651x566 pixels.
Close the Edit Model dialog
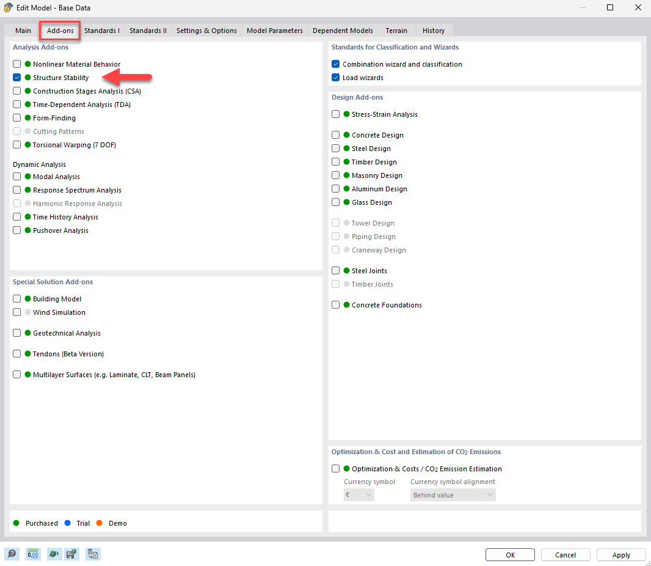click(638, 7)
